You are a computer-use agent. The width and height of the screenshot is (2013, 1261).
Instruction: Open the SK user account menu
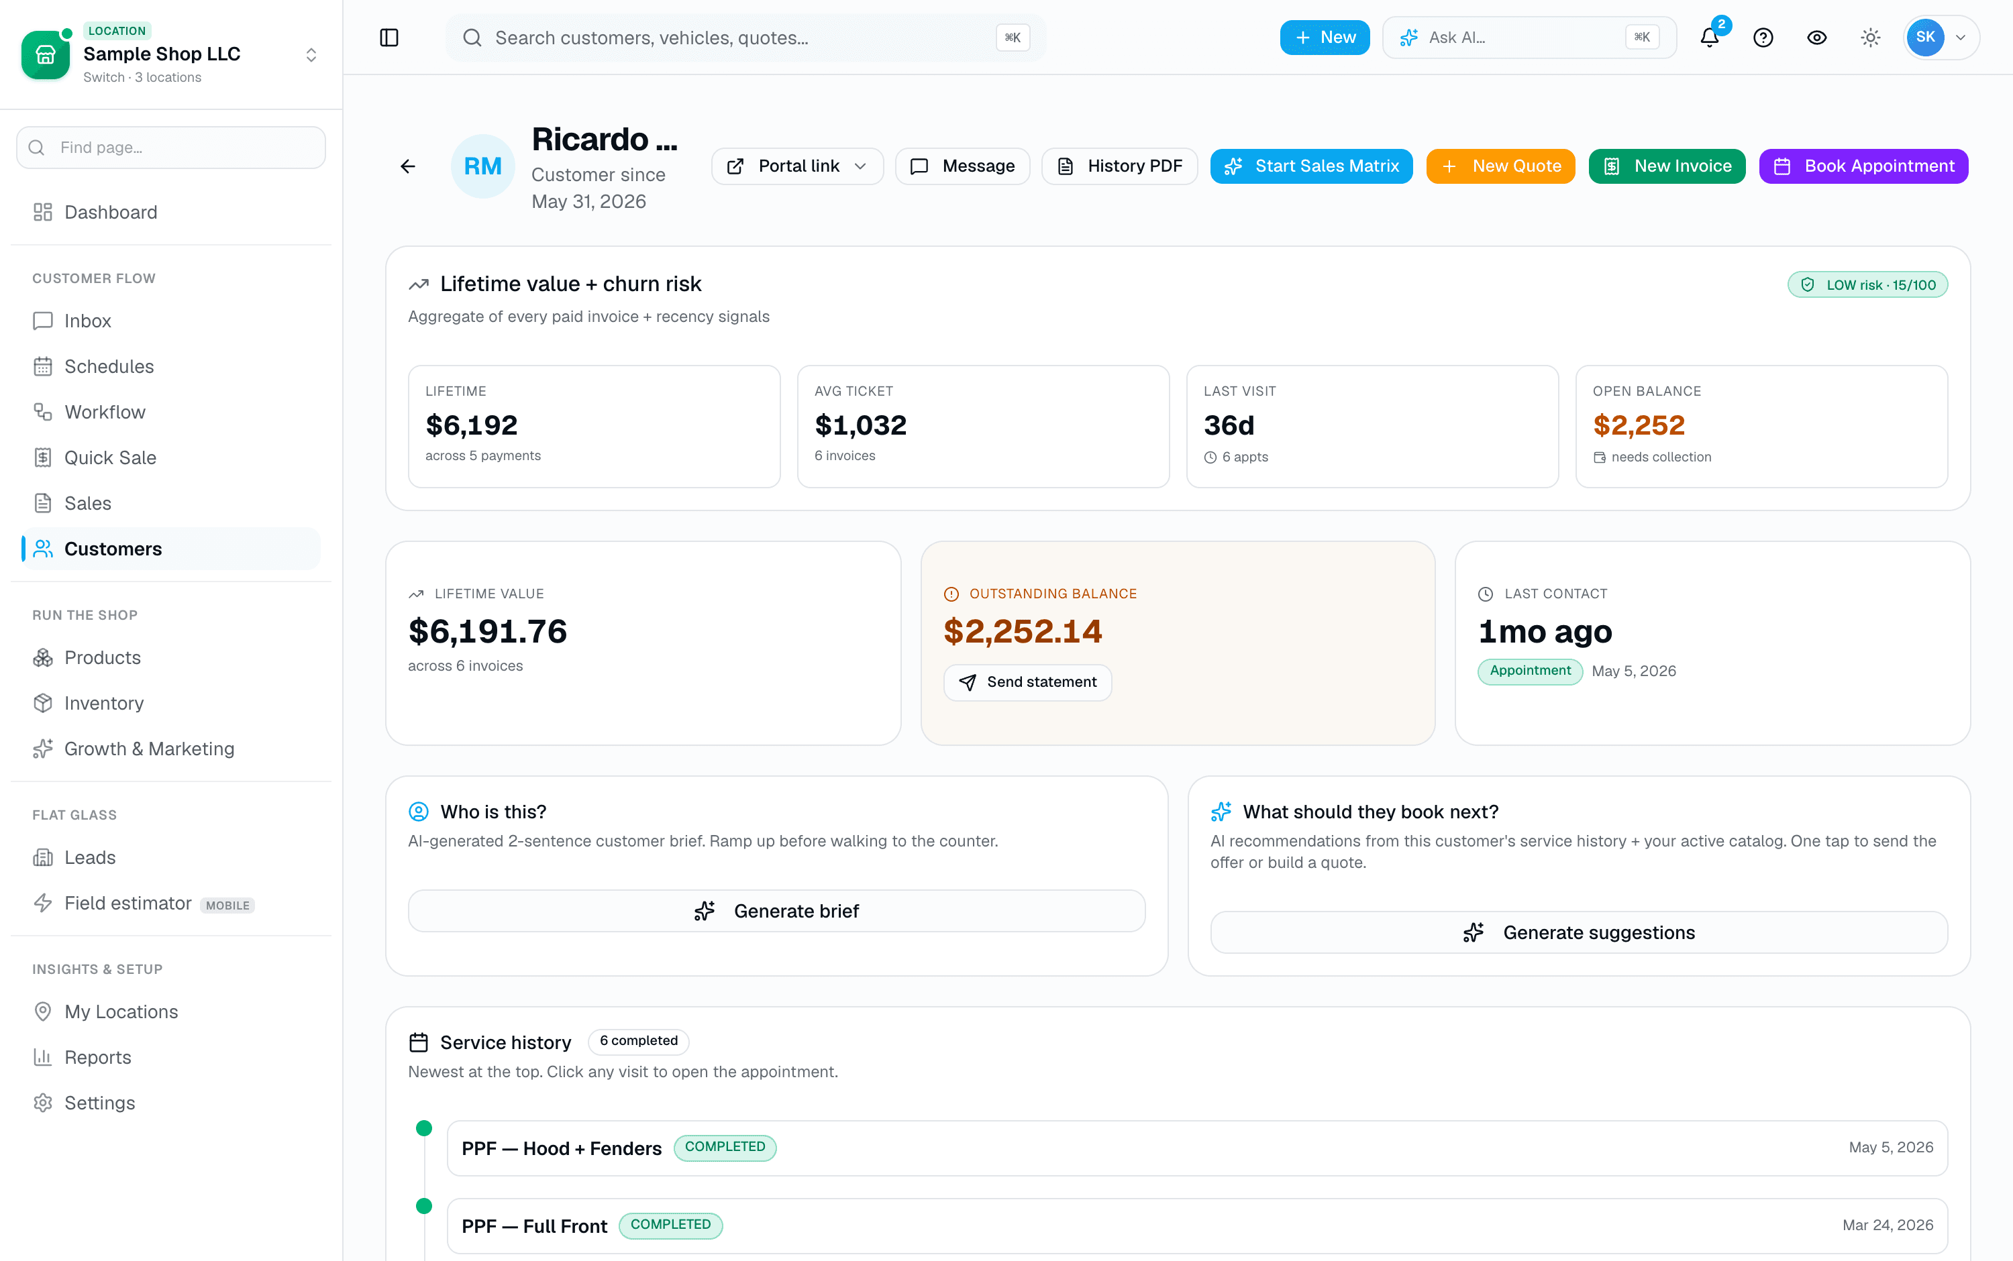[x=1941, y=38]
